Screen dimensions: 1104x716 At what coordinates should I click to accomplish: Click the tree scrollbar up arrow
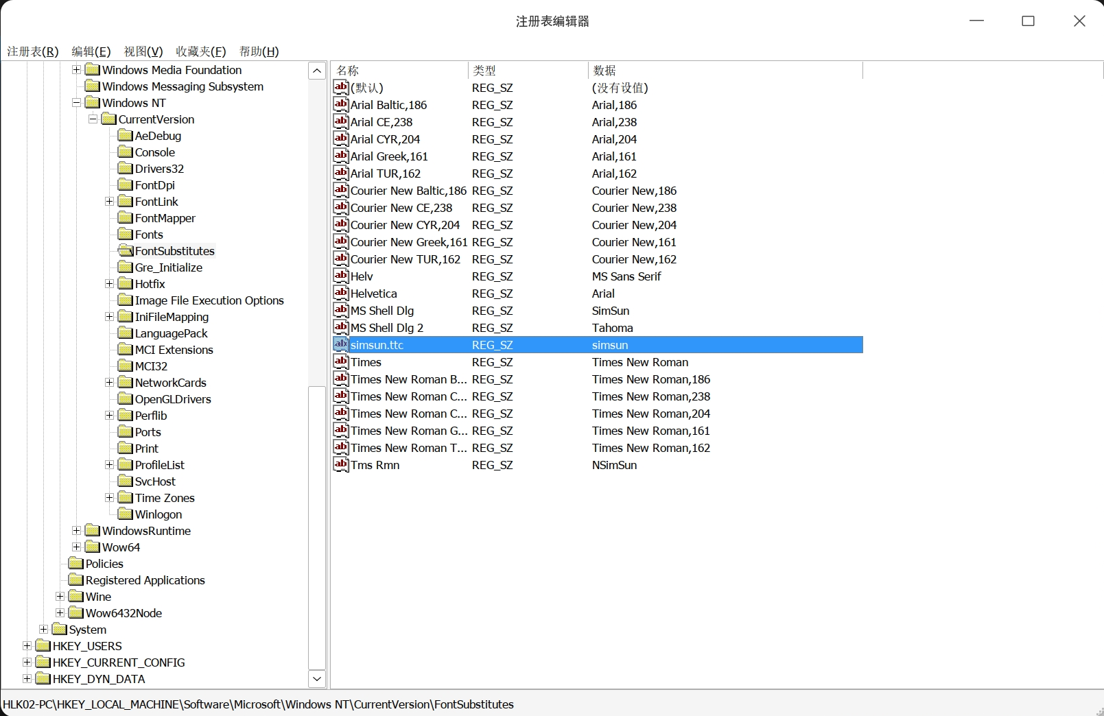click(x=317, y=71)
